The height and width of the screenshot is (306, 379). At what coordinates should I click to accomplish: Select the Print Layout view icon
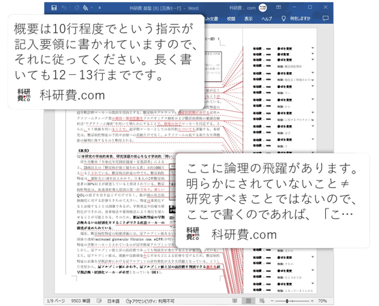tap(248, 301)
